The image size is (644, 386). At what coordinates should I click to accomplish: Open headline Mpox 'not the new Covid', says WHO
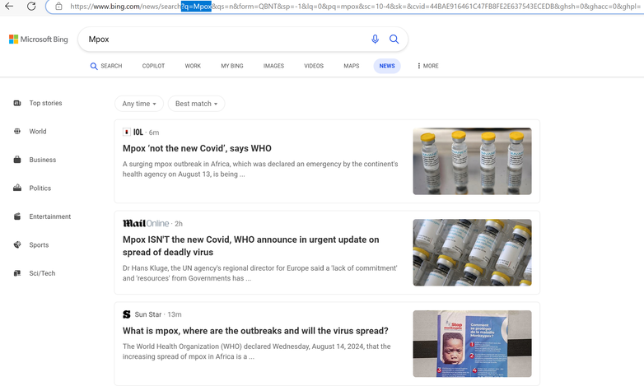click(x=197, y=148)
